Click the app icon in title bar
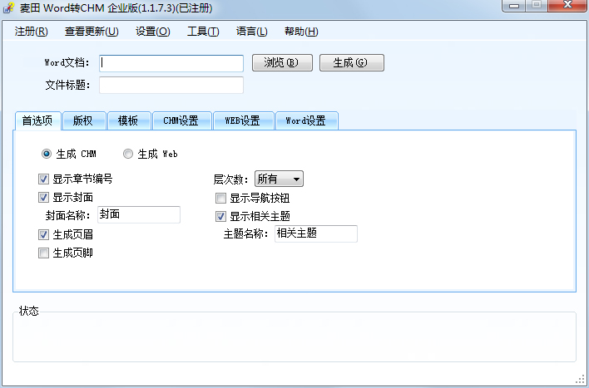 (x=8, y=7)
